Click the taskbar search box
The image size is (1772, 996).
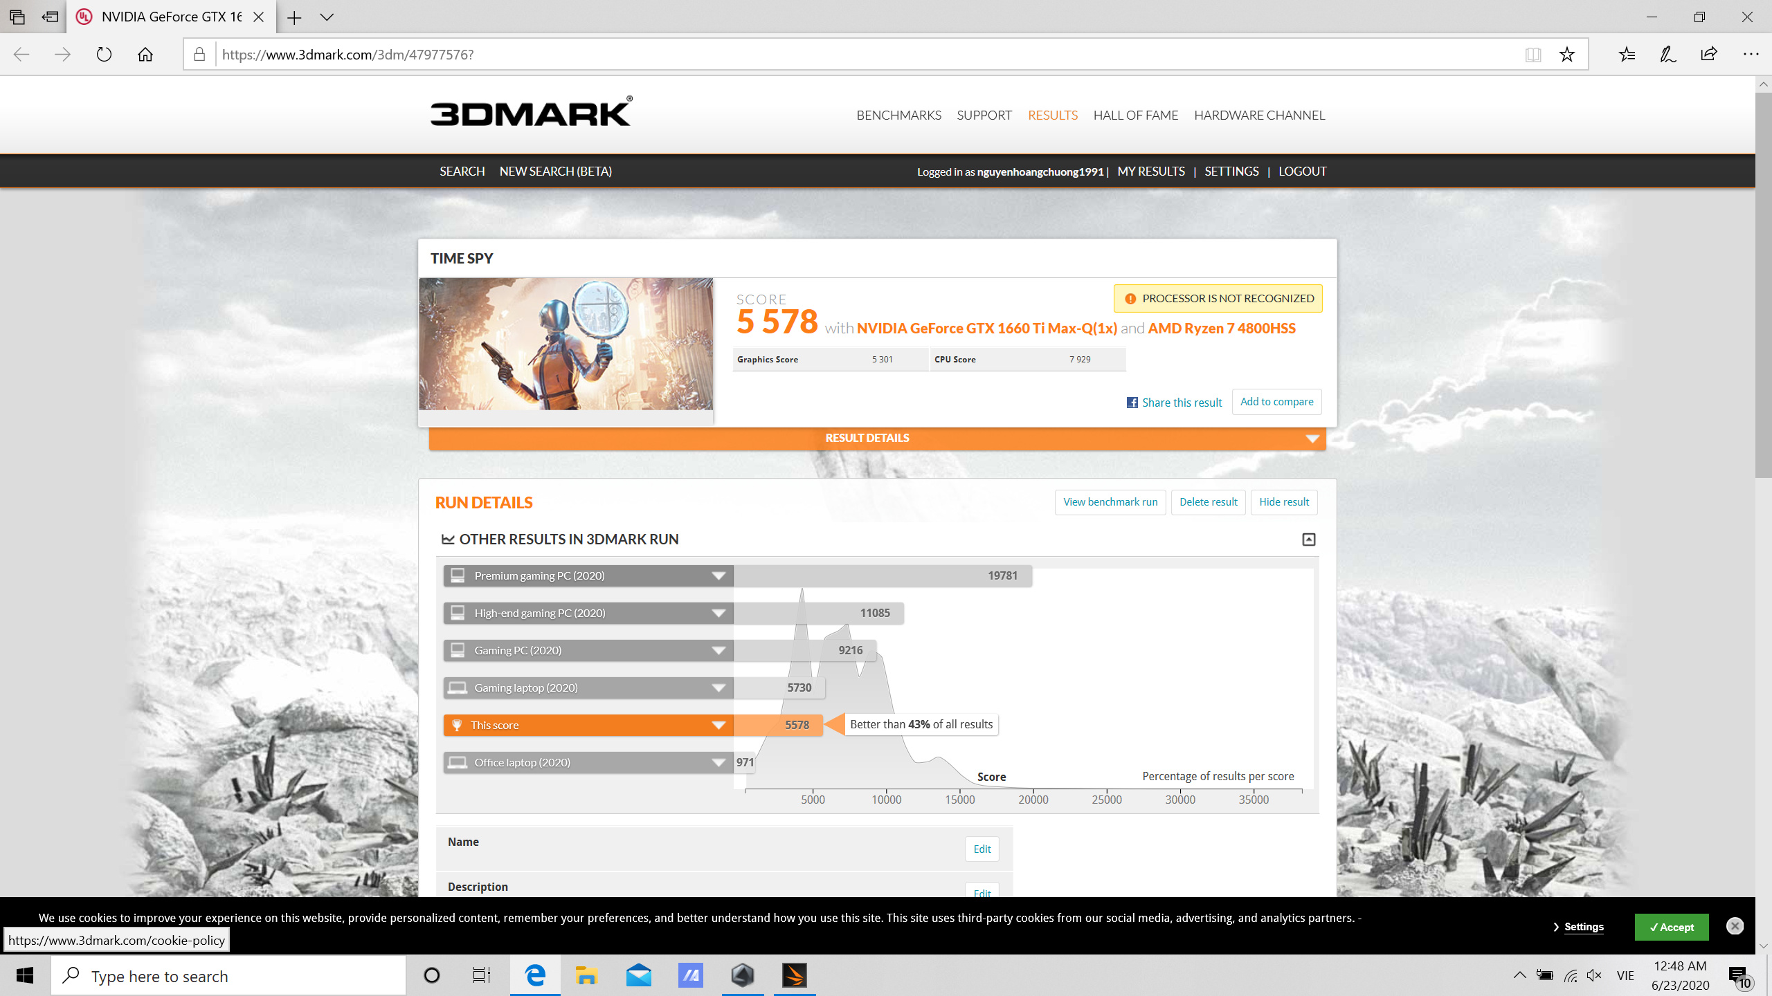[228, 976]
